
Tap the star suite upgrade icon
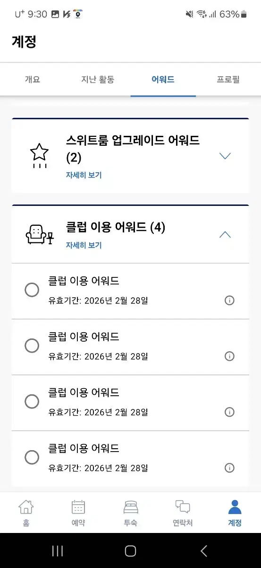point(39,156)
